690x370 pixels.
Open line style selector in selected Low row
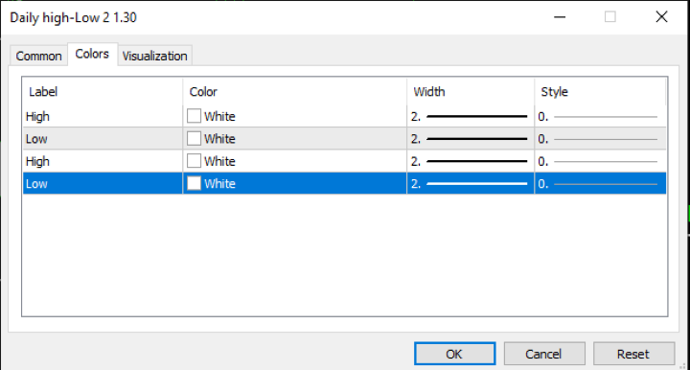pyautogui.click(x=600, y=184)
